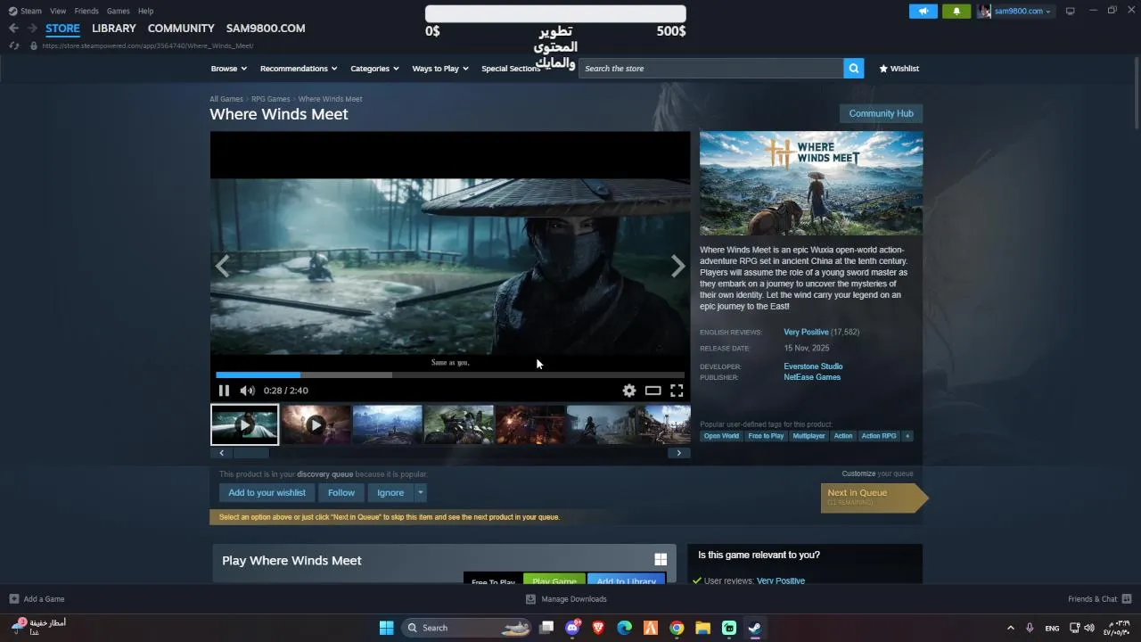Viewport: 1141px width, 642px height.
Task: Open File Explorer from taskbar
Action: pyautogui.click(x=702, y=628)
